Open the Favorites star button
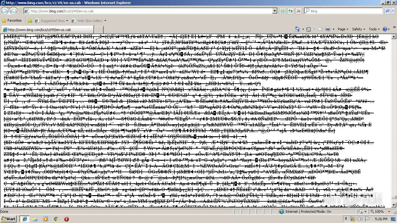 tap(12, 20)
